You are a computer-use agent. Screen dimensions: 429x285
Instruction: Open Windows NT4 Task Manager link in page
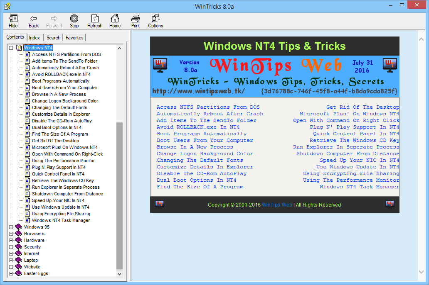[x=360, y=187]
